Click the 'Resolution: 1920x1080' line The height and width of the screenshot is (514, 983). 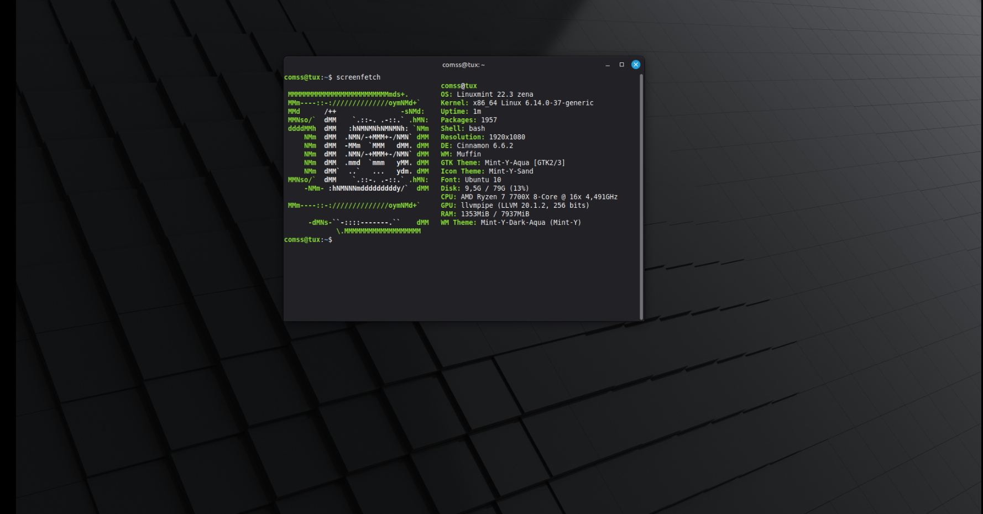click(x=483, y=137)
